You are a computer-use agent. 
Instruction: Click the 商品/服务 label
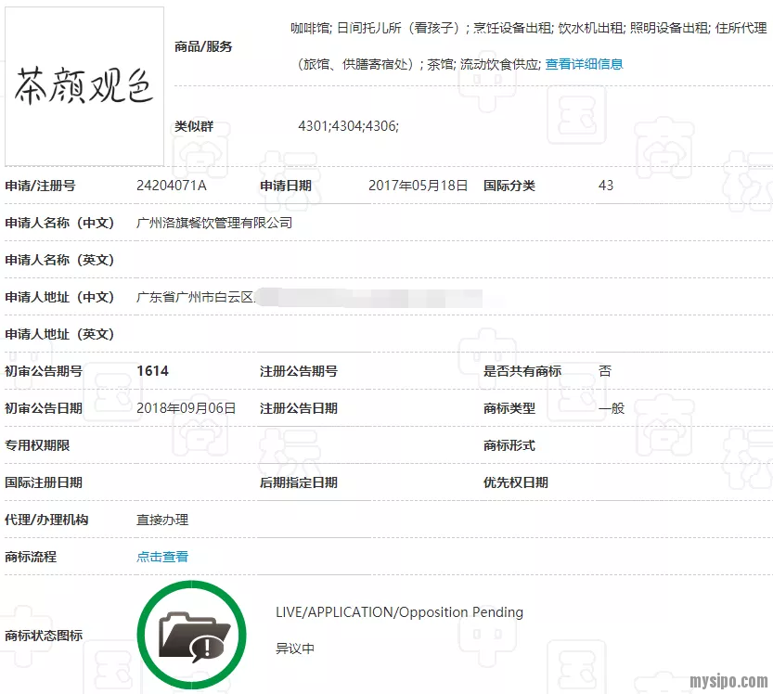[x=203, y=46]
